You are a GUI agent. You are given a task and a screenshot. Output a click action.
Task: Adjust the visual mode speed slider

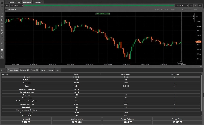[x=183, y=10]
